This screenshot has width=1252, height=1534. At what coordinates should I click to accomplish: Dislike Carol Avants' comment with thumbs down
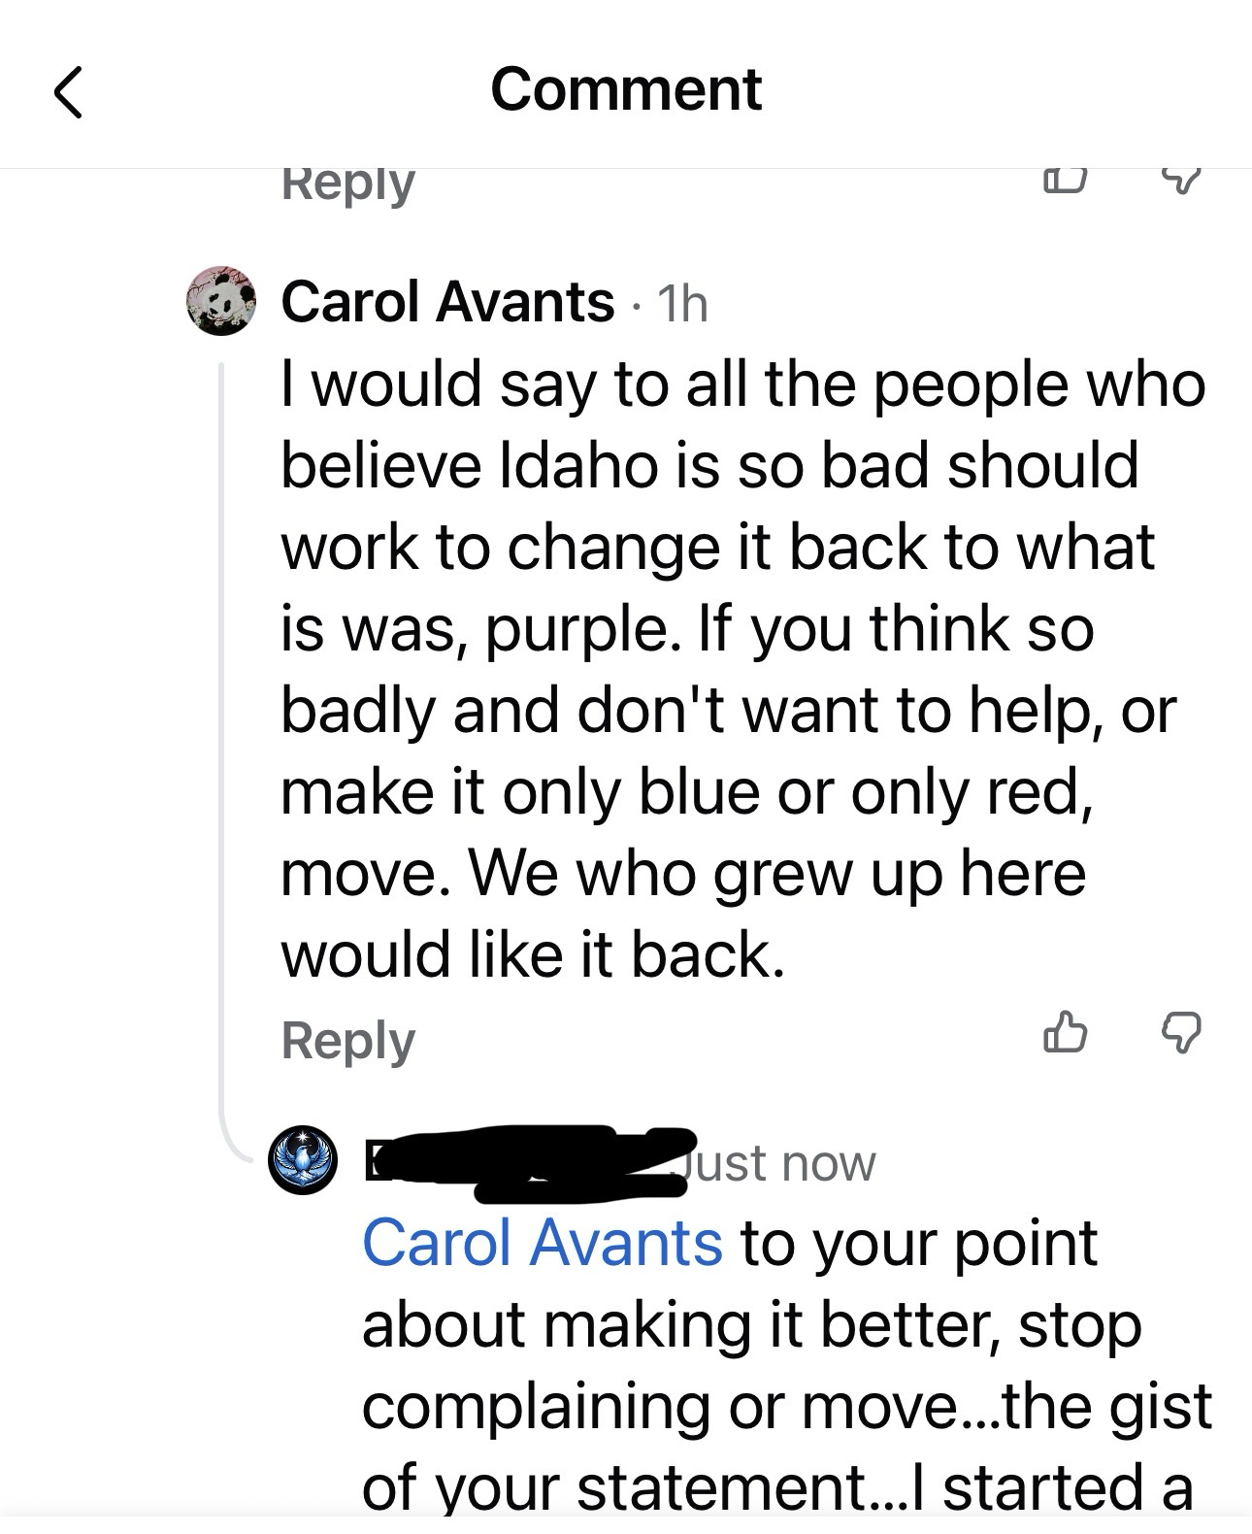tap(1181, 1032)
